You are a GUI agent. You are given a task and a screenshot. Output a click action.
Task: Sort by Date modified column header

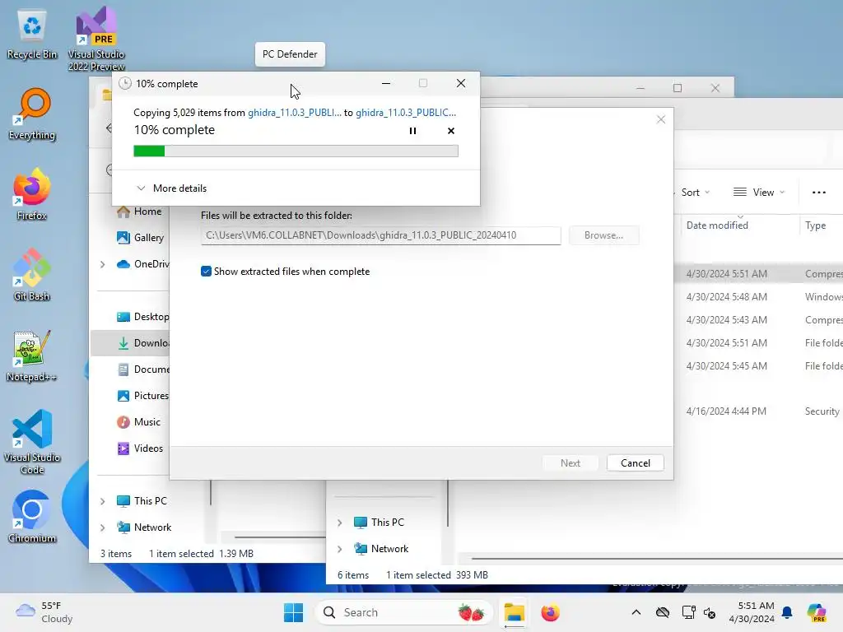pyautogui.click(x=717, y=225)
